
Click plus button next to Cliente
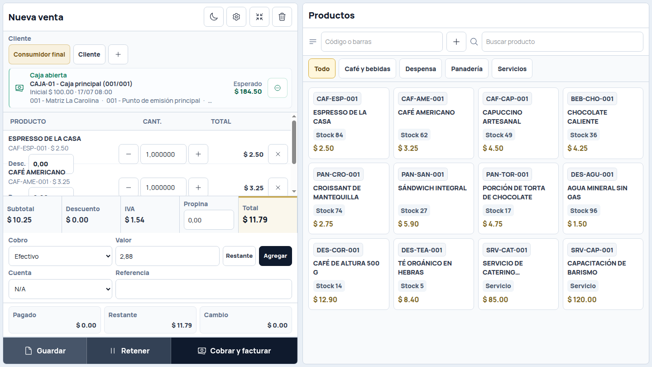pos(118,54)
